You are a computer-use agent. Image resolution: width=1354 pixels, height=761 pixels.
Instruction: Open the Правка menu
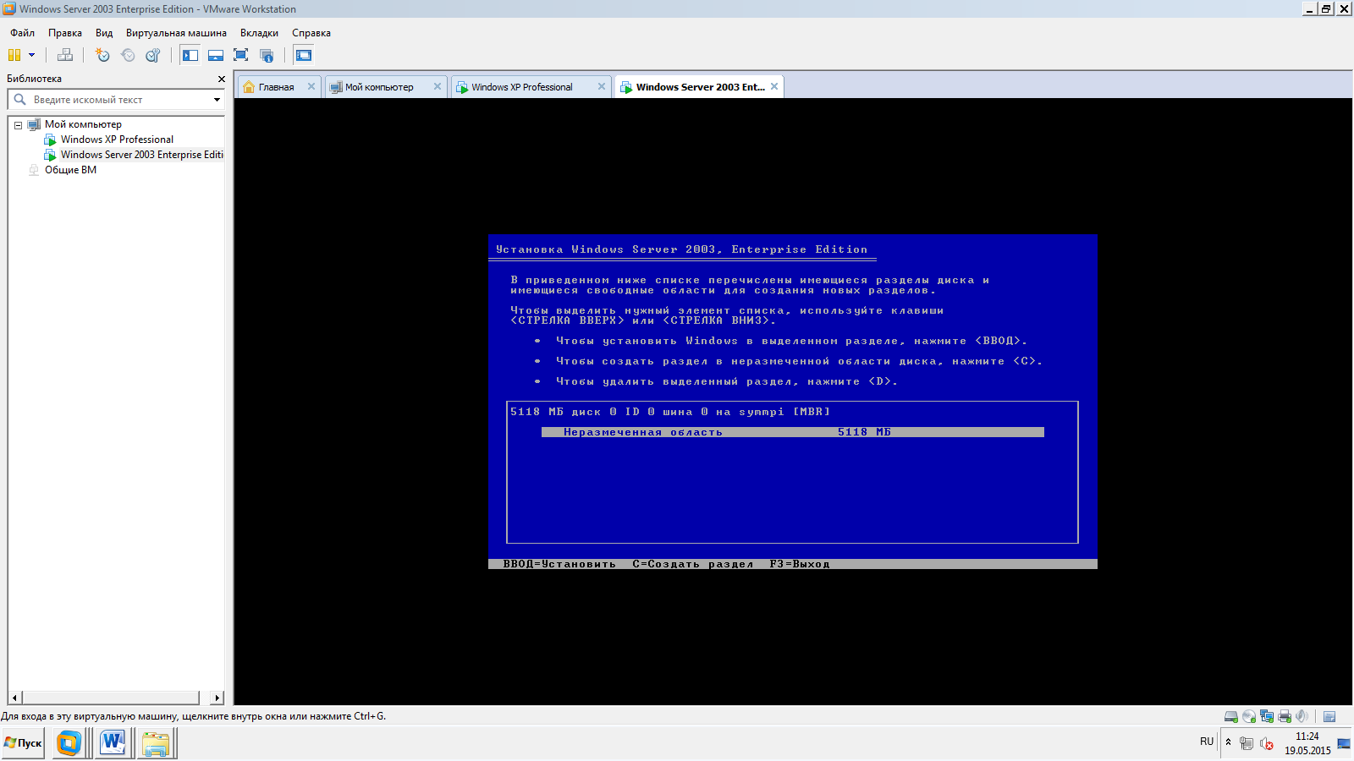click(x=65, y=33)
